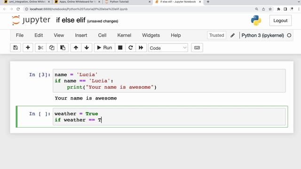
Task: Click the Python 3 (ipykernel) label
Action: pos(262,36)
